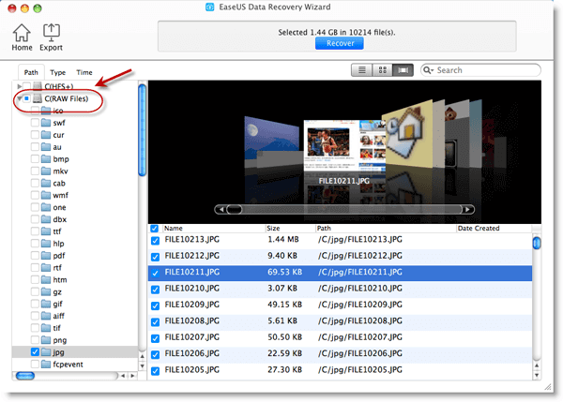Click the au folder icon
Viewport: 563px width, 402px height.
pyautogui.click(x=46, y=147)
